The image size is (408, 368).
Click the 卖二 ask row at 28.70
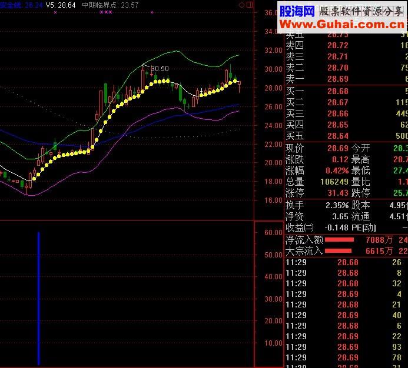point(347,68)
